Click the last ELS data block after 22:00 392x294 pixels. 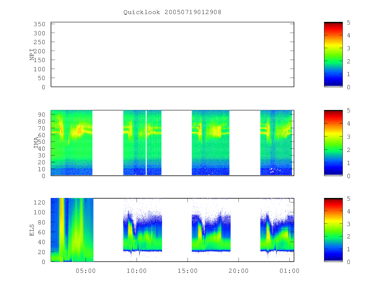[277, 230]
